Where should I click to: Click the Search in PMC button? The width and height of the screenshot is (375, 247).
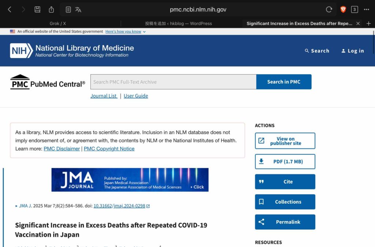pyautogui.click(x=283, y=82)
